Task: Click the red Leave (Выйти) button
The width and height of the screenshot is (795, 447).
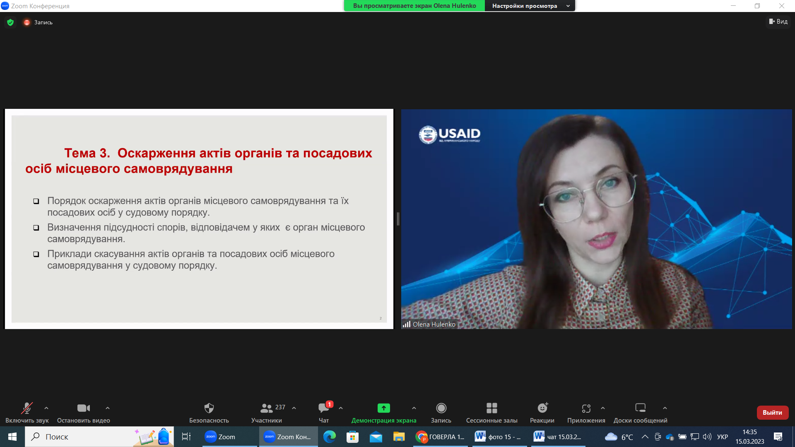Action: [x=772, y=412]
